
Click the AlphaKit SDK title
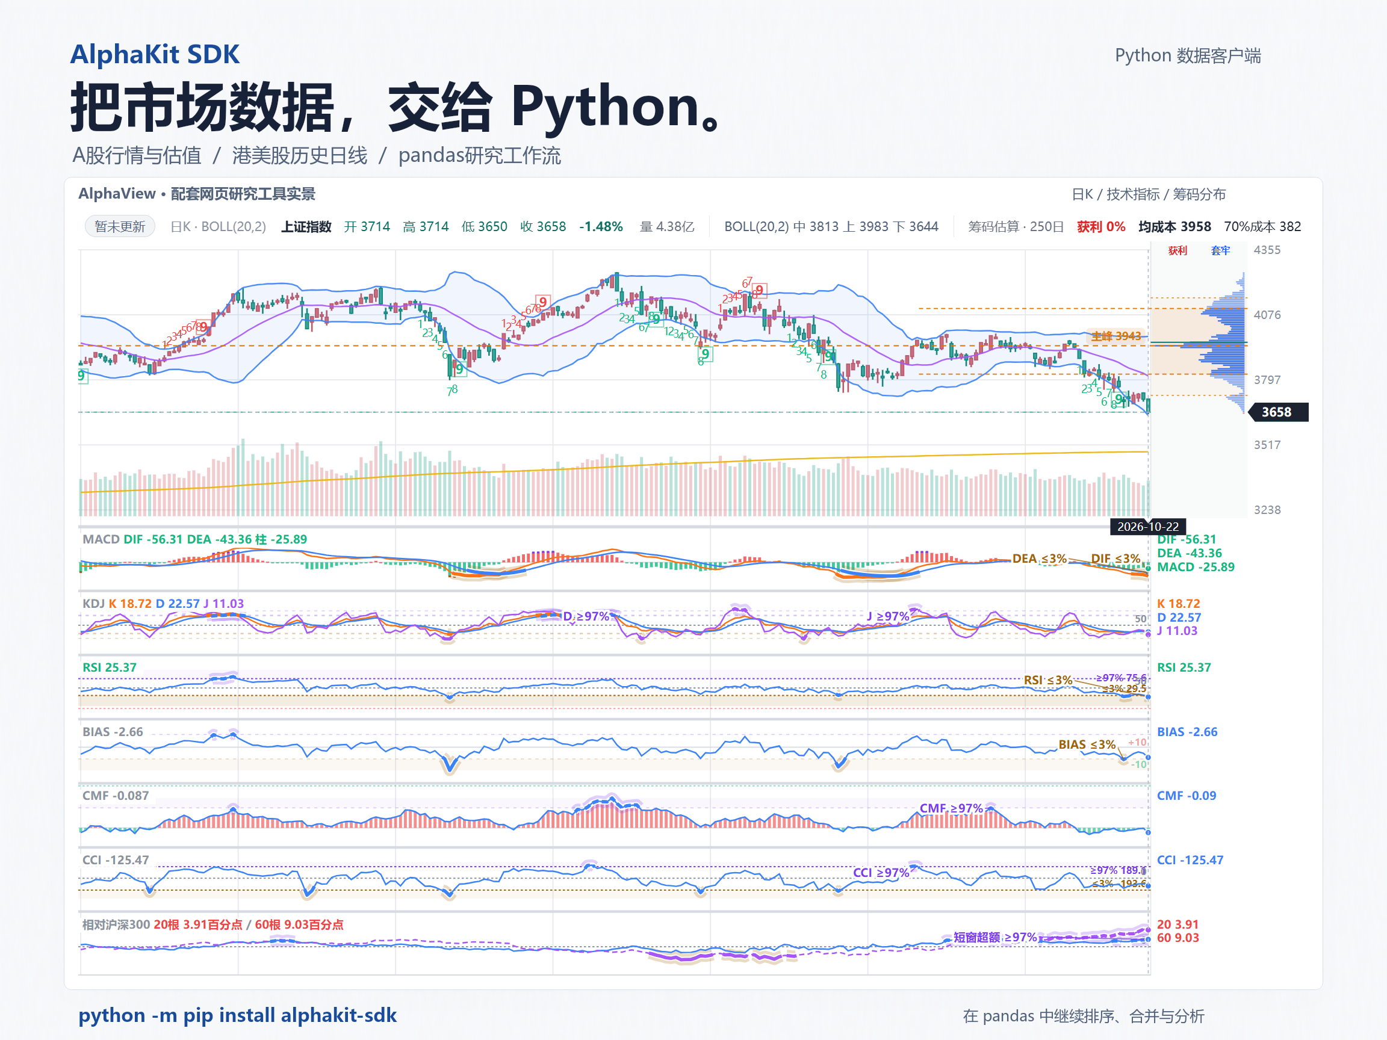pos(154,55)
